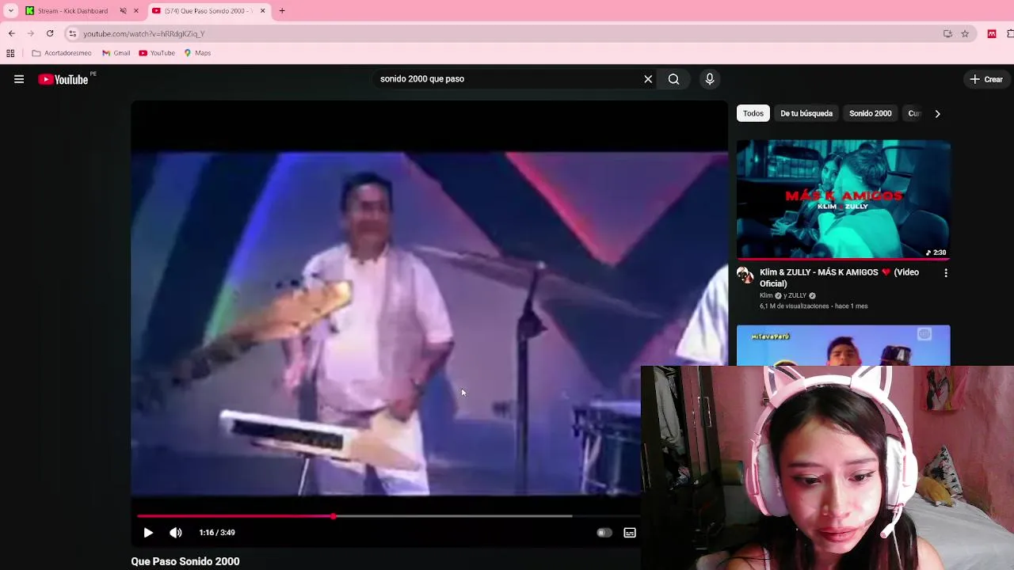The width and height of the screenshot is (1014, 570).
Task: Switch to the Stream - Kick Dashboard tab
Action: point(73,11)
